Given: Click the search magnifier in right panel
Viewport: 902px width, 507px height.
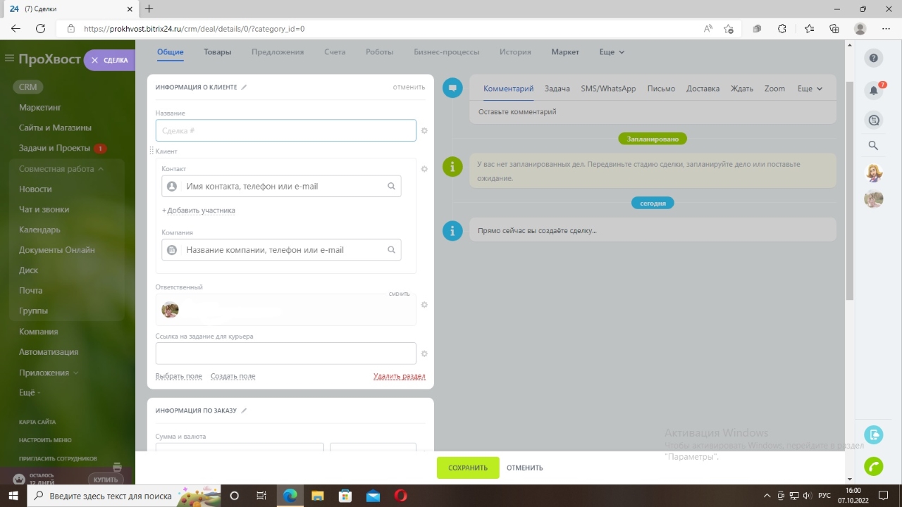Looking at the screenshot, I should (873, 146).
